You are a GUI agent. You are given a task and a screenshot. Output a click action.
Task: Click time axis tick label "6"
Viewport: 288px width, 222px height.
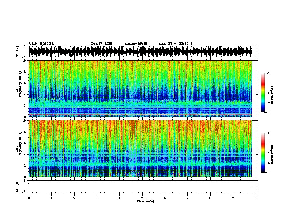pos(165,198)
